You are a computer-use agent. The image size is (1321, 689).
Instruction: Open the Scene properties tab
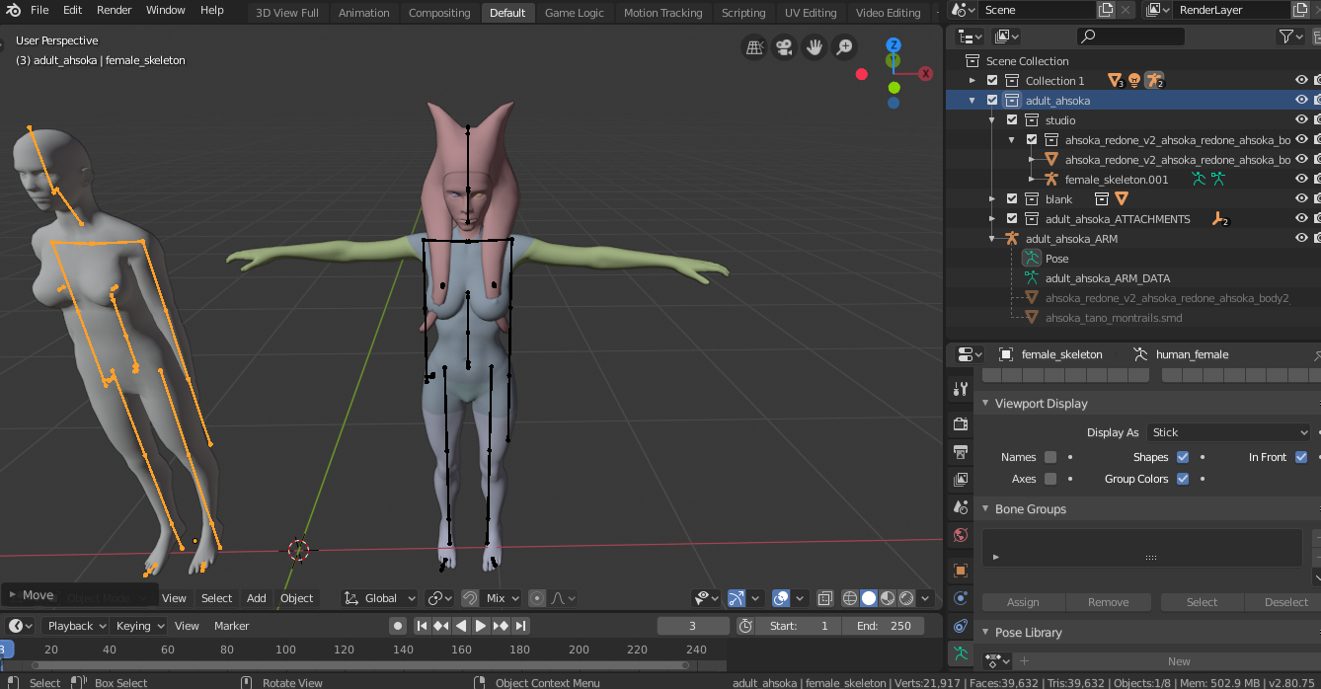(960, 506)
